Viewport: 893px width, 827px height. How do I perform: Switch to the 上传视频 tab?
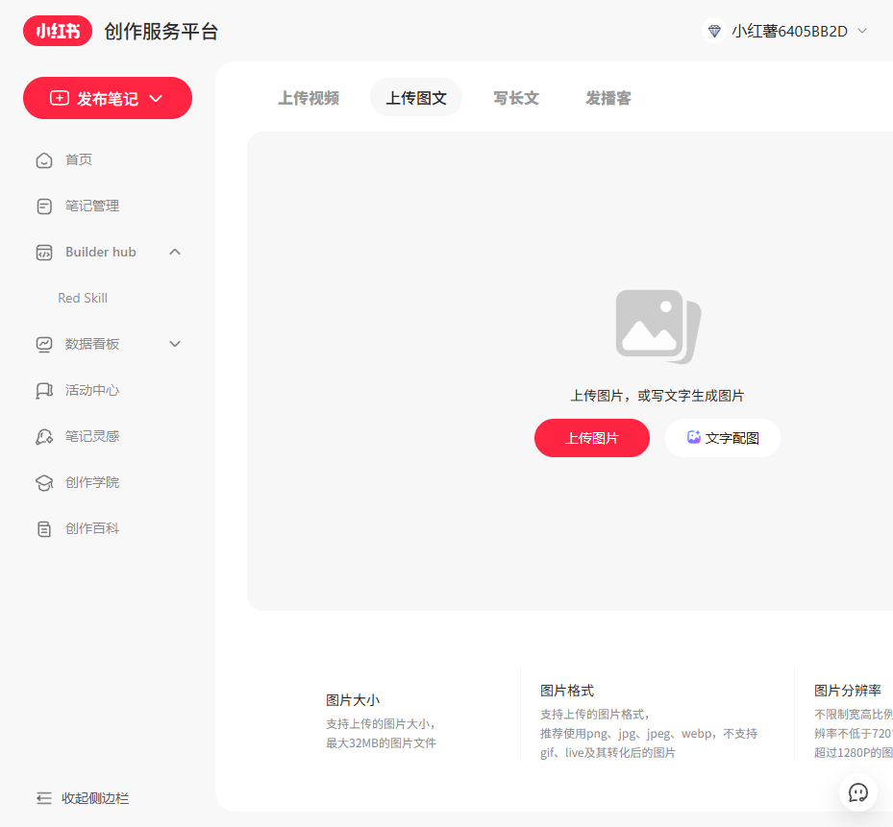pyautogui.click(x=309, y=98)
